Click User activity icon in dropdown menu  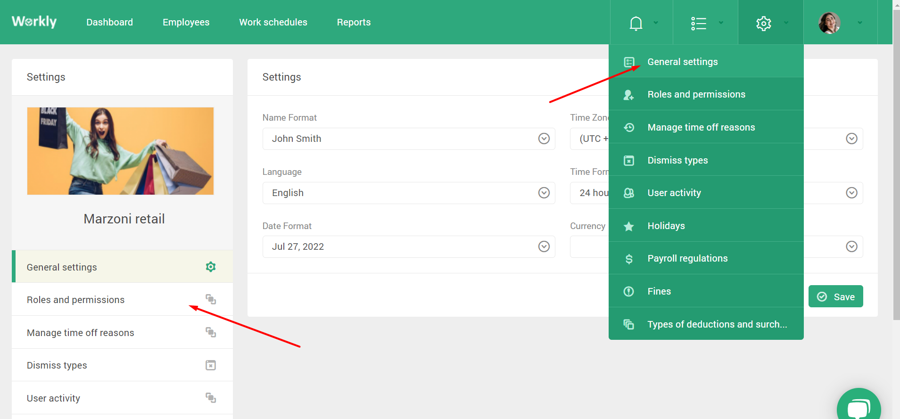click(x=629, y=193)
